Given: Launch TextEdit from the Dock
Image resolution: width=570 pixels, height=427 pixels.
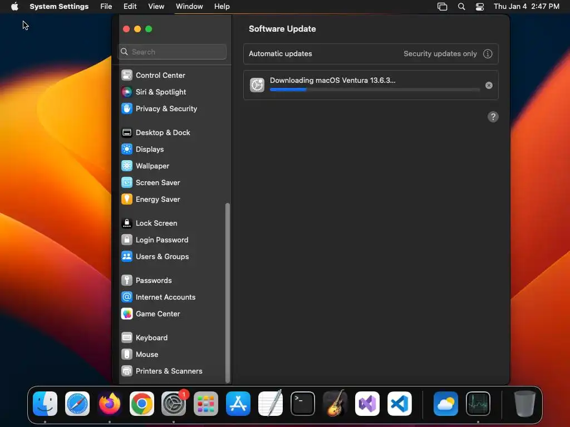Looking at the screenshot, I should (271, 404).
